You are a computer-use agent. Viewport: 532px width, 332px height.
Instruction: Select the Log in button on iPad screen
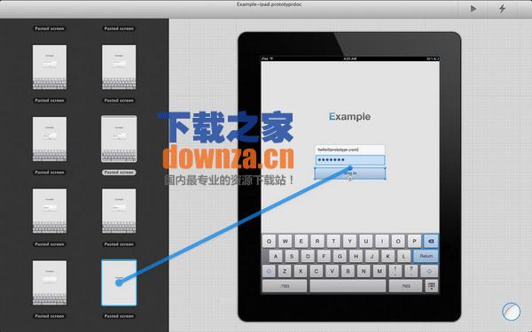click(x=350, y=174)
